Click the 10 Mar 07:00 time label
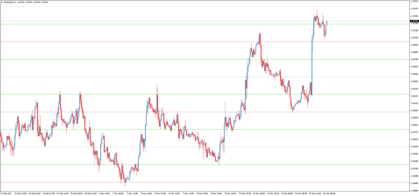This screenshot has width=419, height=196. tap(245, 194)
